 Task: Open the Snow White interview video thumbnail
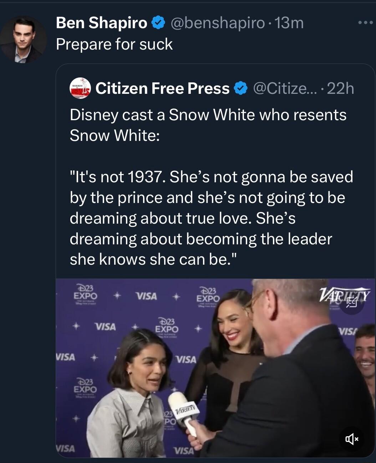pos(214,367)
